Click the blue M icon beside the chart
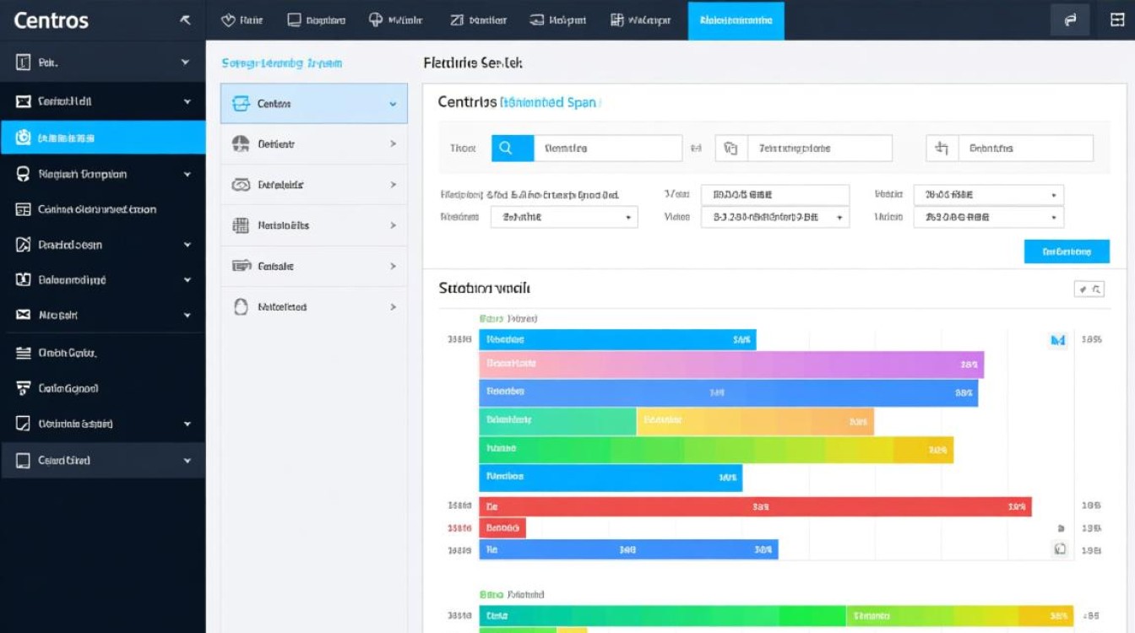 click(x=1056, y=340)
